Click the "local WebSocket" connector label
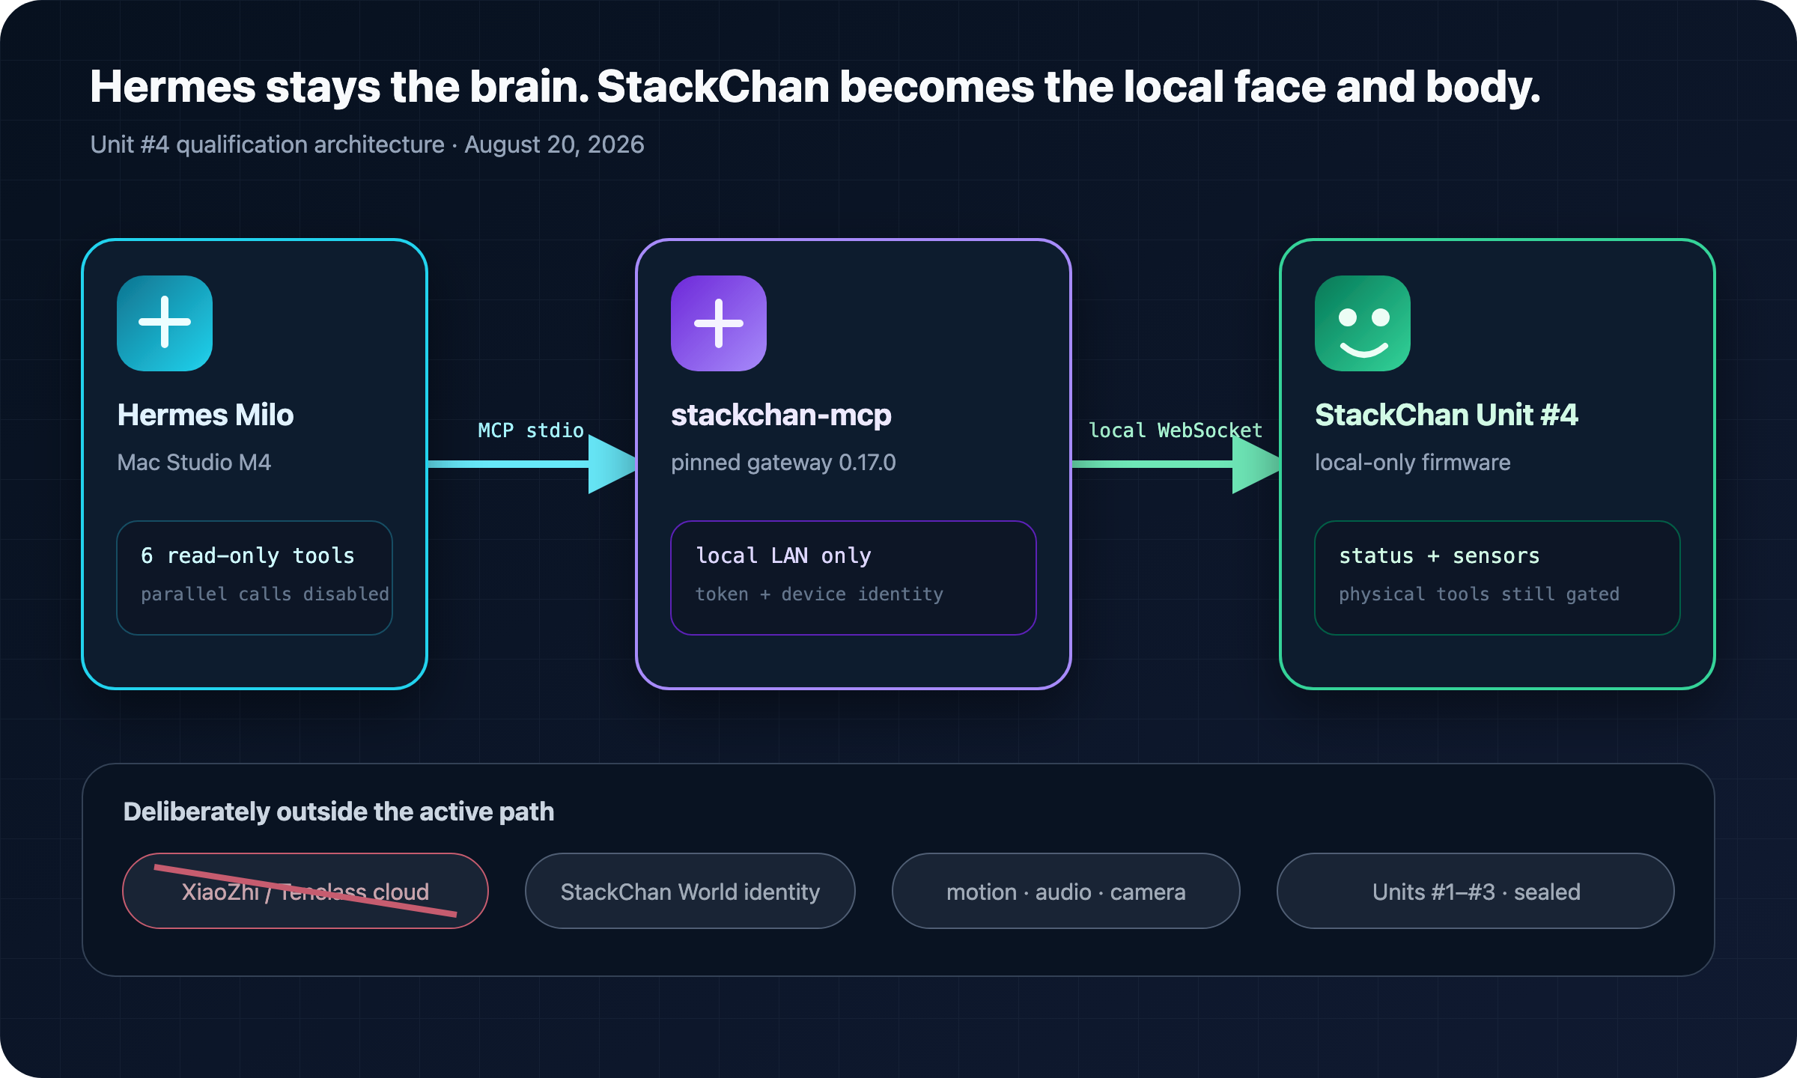Screen dimensions: 1797x1078 [1176, 430]
